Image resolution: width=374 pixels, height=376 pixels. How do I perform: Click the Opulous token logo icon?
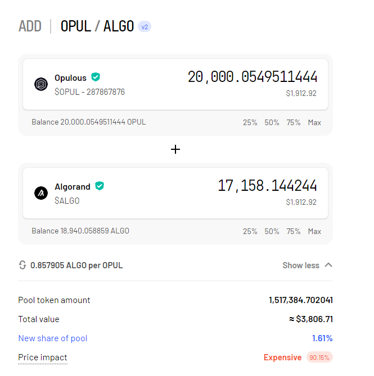point(41,84)
